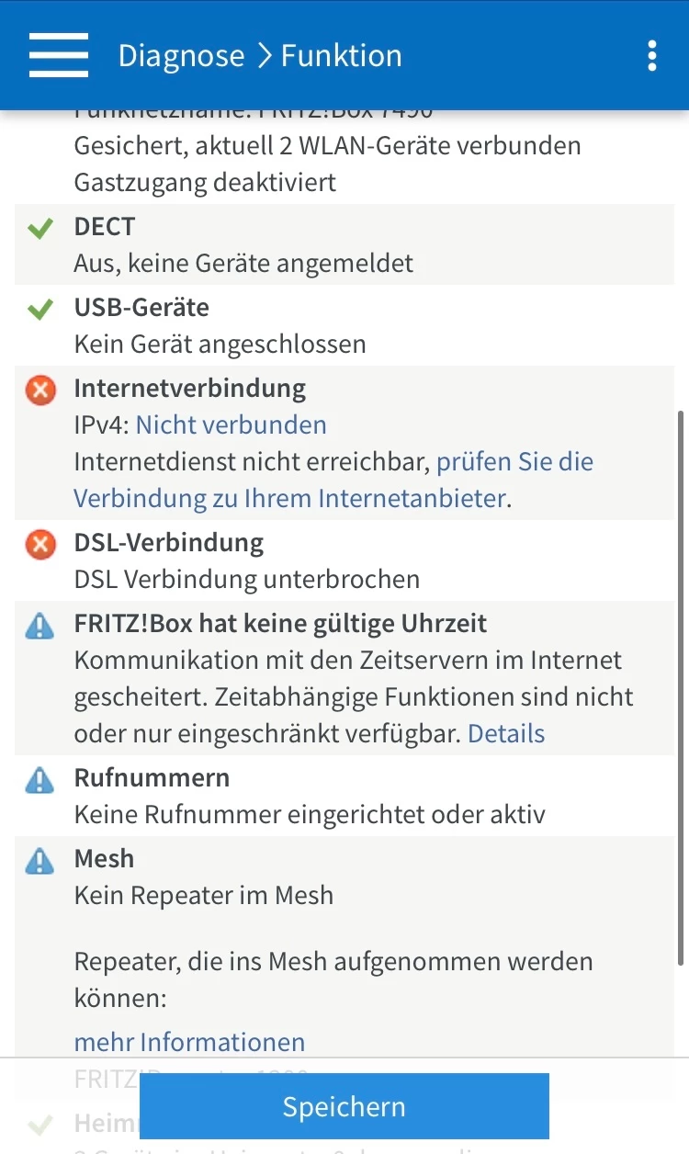Screen dimensions: 689x1154
Task: Click the page scrollbar on the right
Action: (681, 689)
